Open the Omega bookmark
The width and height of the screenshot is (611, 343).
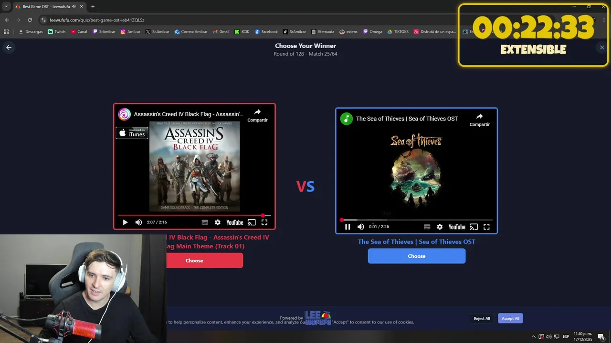click(x=372, y=32)
